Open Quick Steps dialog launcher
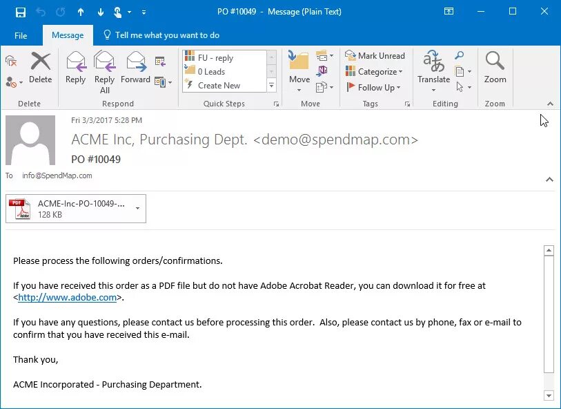561x409 pixels. tap(276, 104)
